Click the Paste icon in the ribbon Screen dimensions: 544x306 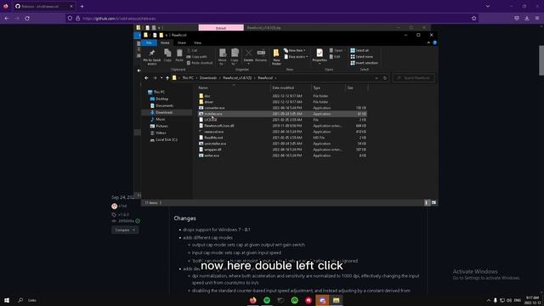coord(179,53)
